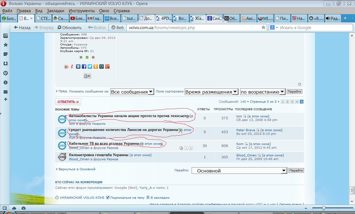Share post via Google+ icon

click(107, 66)
